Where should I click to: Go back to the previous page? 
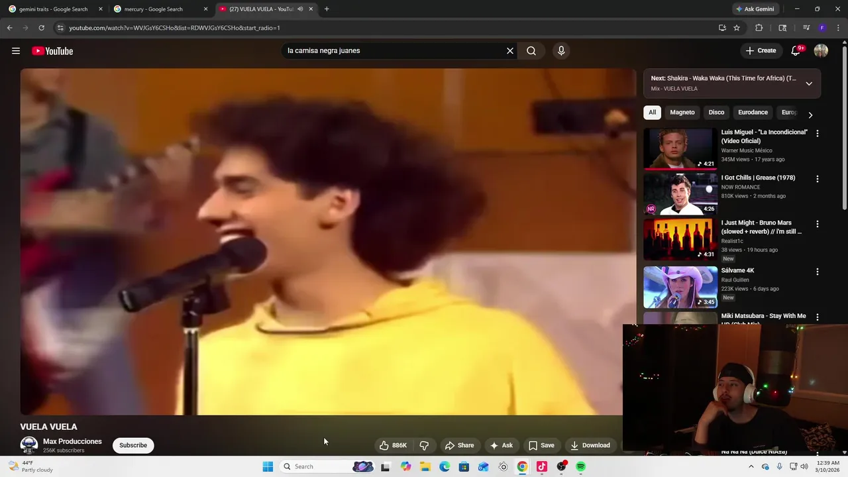click(x=10, y=28)
